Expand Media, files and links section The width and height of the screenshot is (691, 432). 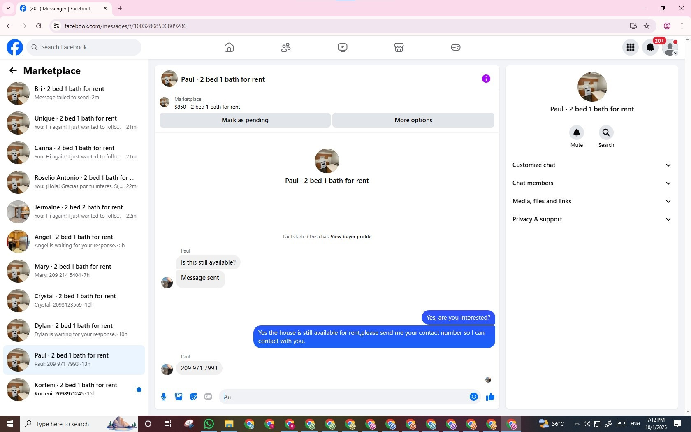[x=592, y=201]
